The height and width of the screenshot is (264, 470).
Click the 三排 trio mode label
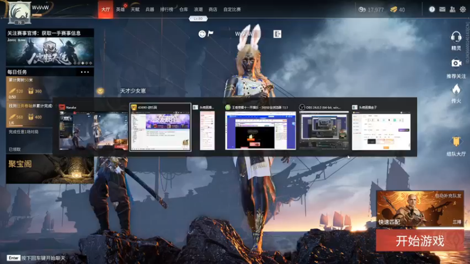pos(457,222)
